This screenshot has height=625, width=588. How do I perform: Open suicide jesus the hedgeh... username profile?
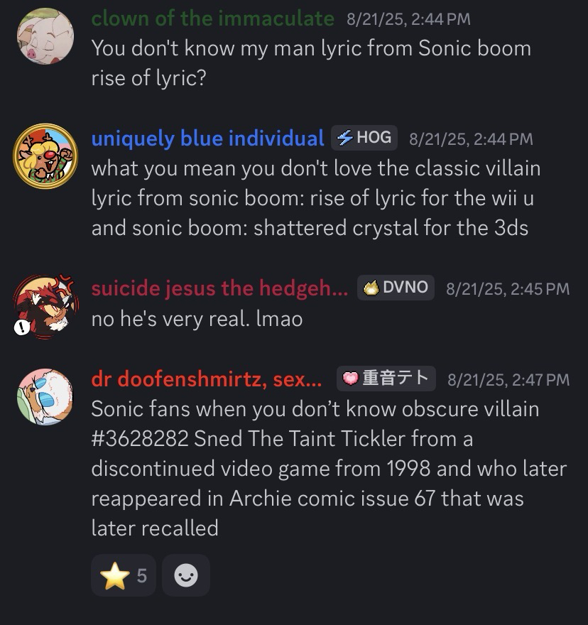click(219, 288)
